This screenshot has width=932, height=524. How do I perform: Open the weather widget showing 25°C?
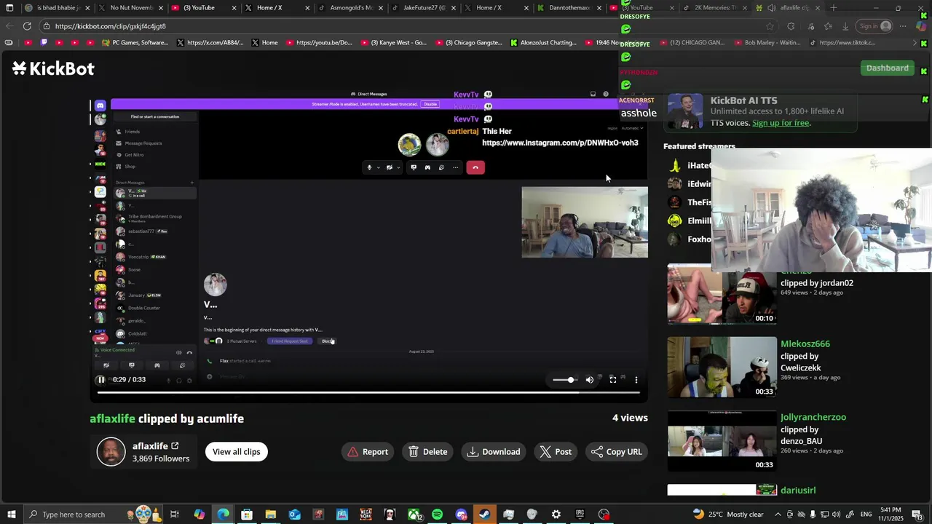coord(728,515)
